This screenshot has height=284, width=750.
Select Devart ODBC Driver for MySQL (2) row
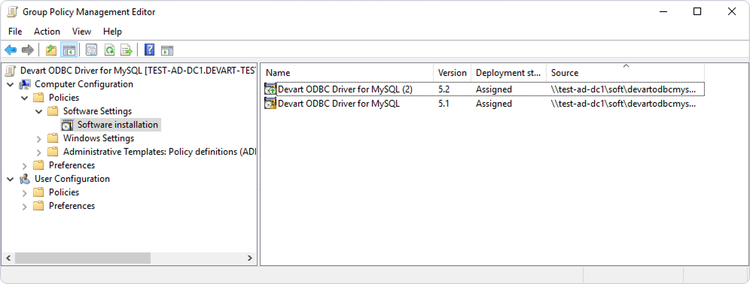(484, 89)
